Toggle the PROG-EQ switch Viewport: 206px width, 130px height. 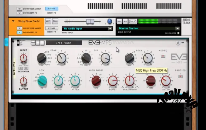coord(180,76)
